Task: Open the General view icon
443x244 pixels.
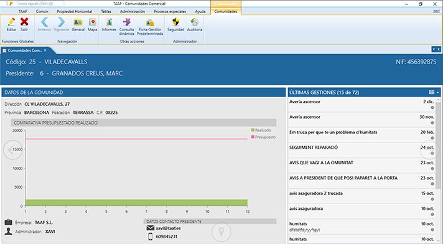Action: click(78, 22)
